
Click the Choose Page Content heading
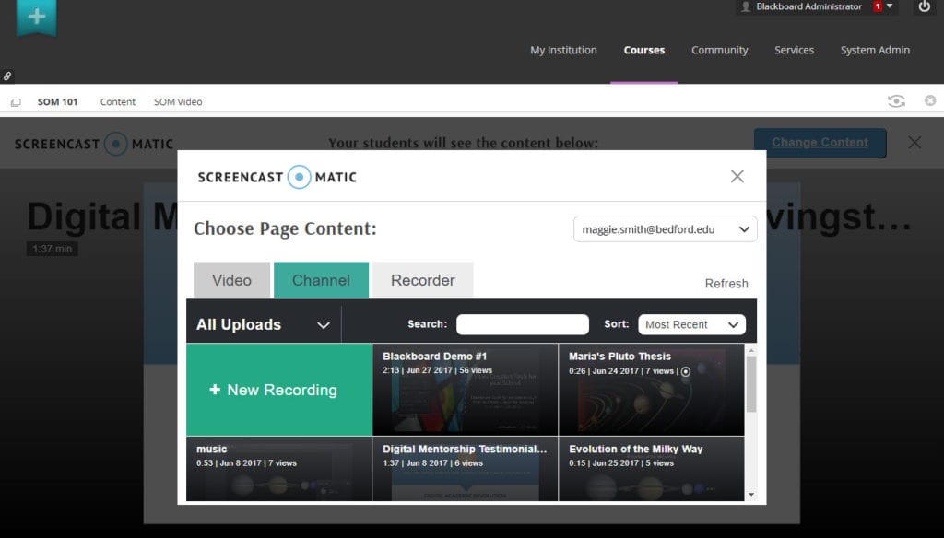285,228
